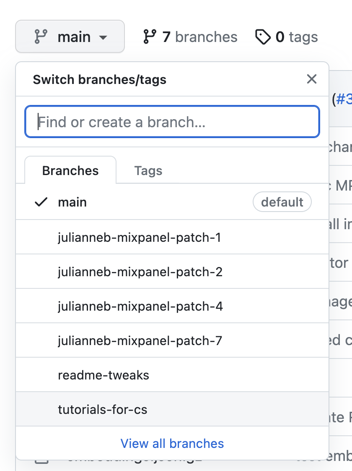The image size is (352, 471).
Task: Click the default badge on main branch
Action: (282, 202)
